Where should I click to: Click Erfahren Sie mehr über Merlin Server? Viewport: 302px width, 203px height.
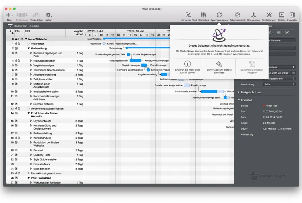(188, 67)
